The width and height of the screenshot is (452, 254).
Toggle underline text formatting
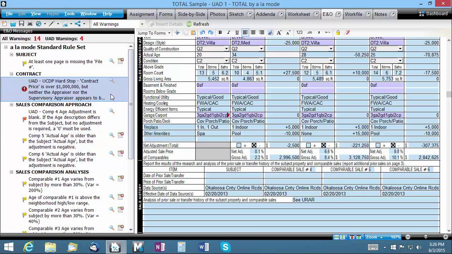pos(236,33)
